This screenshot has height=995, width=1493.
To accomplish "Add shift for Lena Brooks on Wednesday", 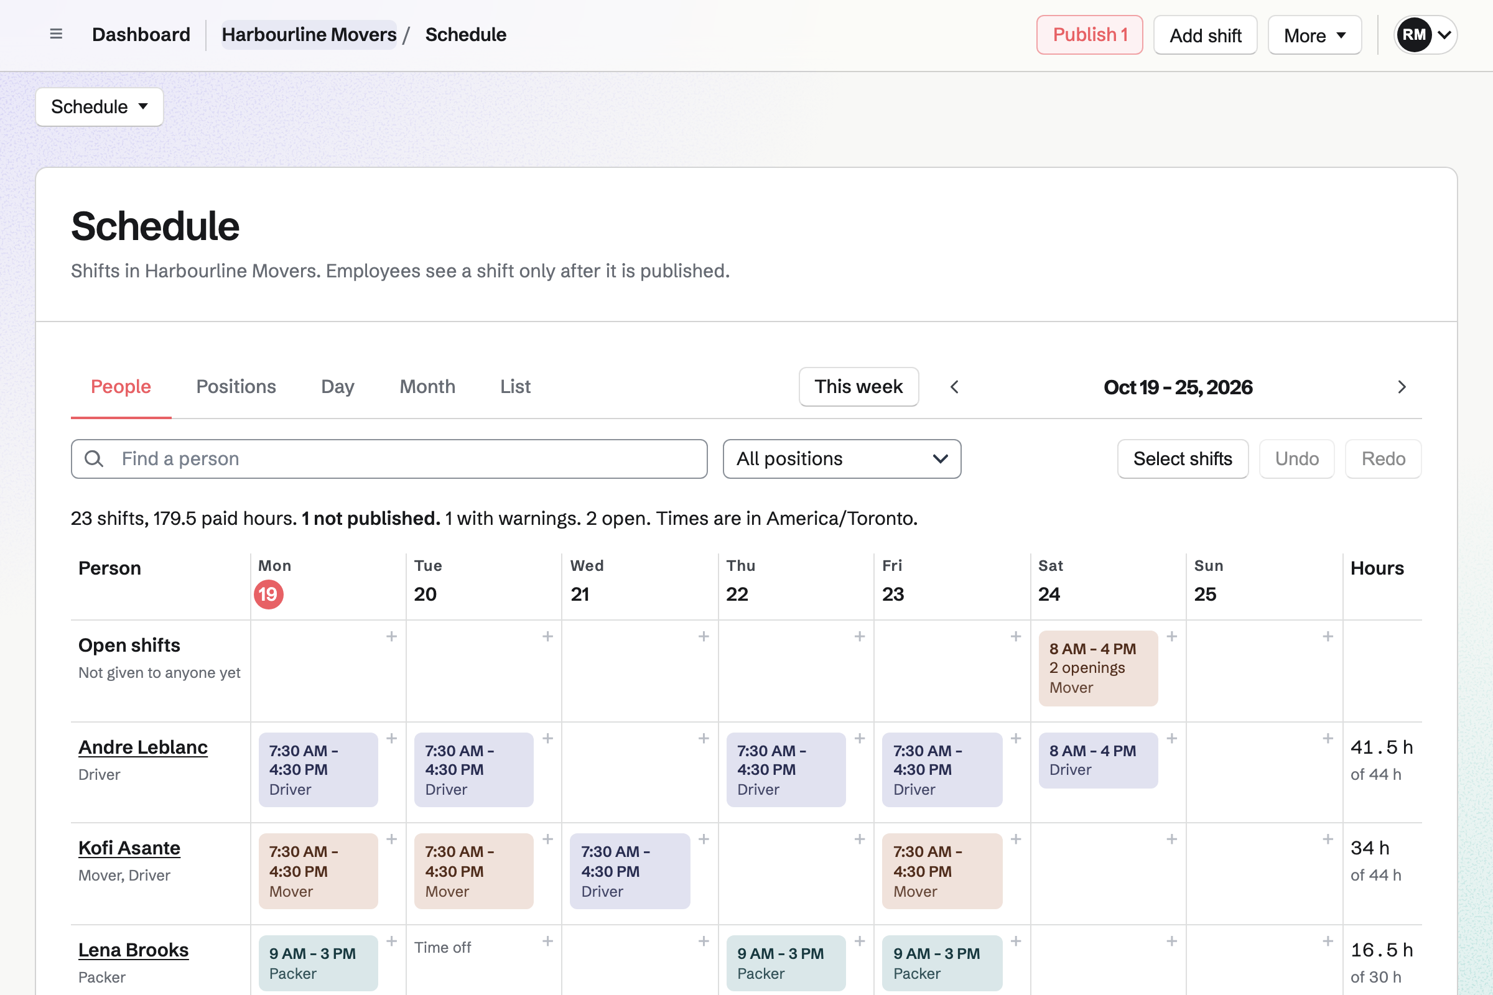I will tap(704, 940).
